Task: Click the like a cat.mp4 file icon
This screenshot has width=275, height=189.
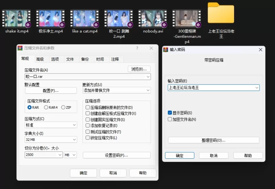Action: [x=85, y=18]
